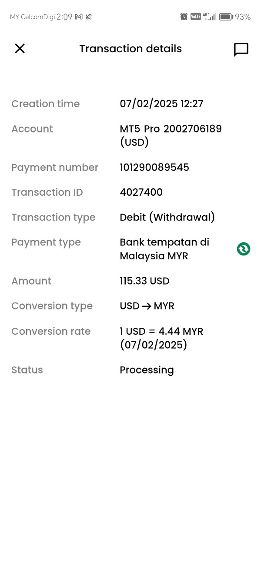Image resolution: width=261 pixels, height=578 pixels.
Task: Tap the creation time 07/02/2025 12:27
Action: [161, 104]
